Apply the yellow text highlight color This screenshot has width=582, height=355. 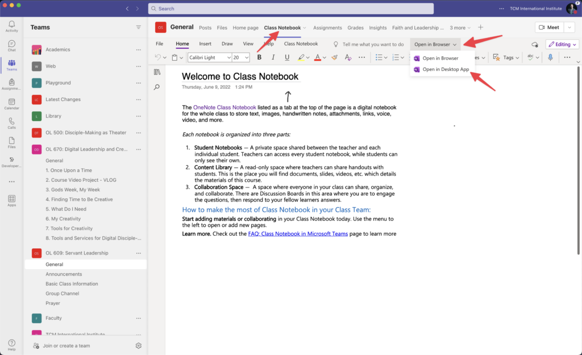[301, 57]
